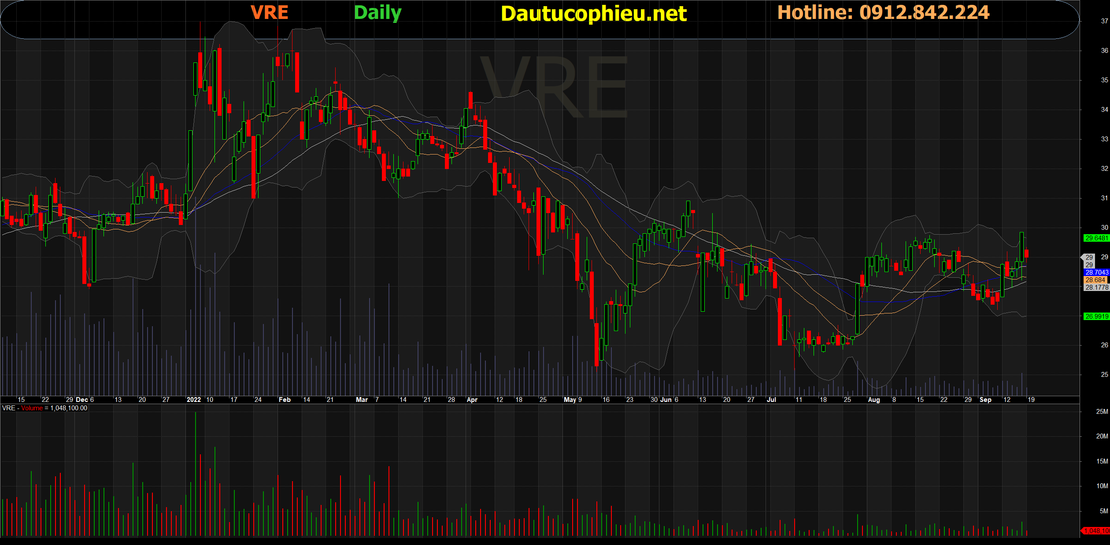Click the 2022 year marker on axis

coord(193,400)
